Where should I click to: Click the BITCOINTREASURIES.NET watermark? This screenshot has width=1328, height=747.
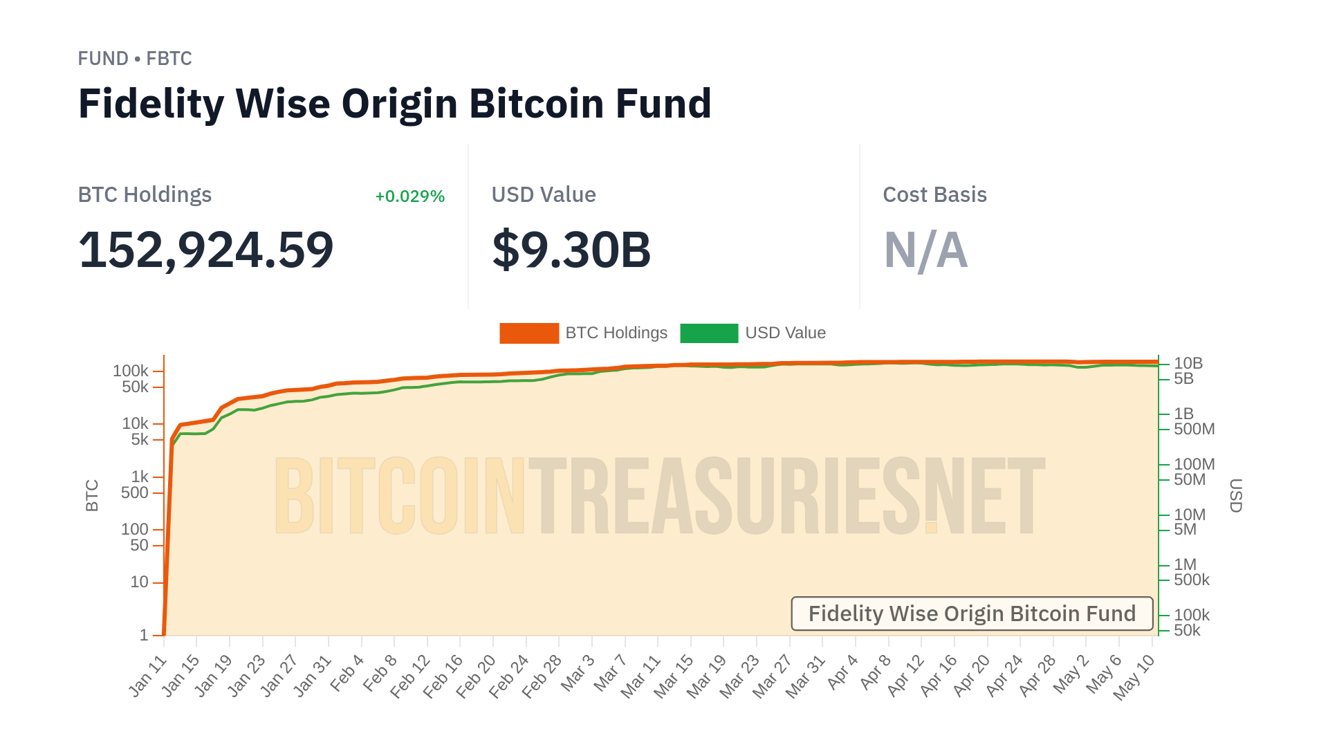pyautogui.click(x=659, y=496)
